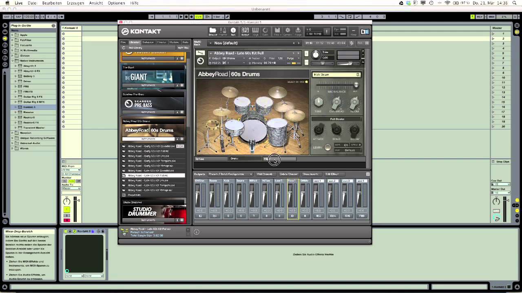The width and height of the screenshot is (522, 293).
Task: Click the Spotlight search icon in menu bar
Action: coord(514,3)
